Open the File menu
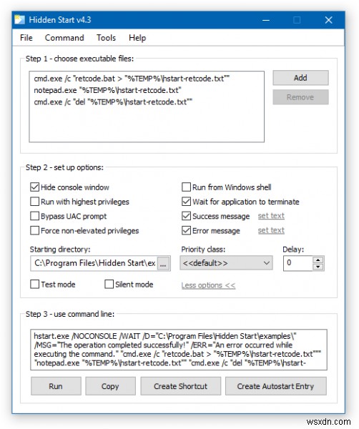Screen dimensions: 359x429 coord(26,38)
